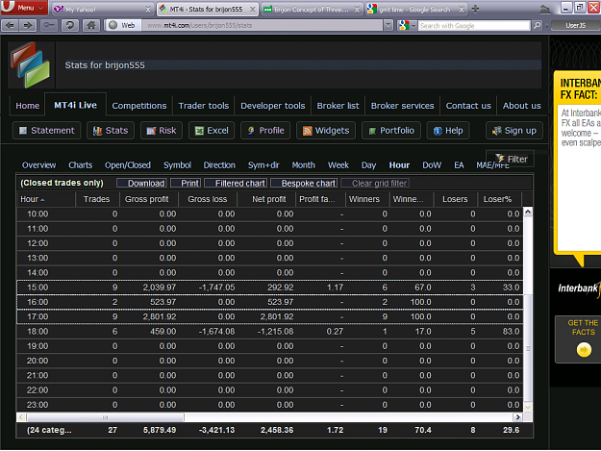Switch to the Symbol stats tab
This screenshot has height=451, width=601.
[177, 165]
